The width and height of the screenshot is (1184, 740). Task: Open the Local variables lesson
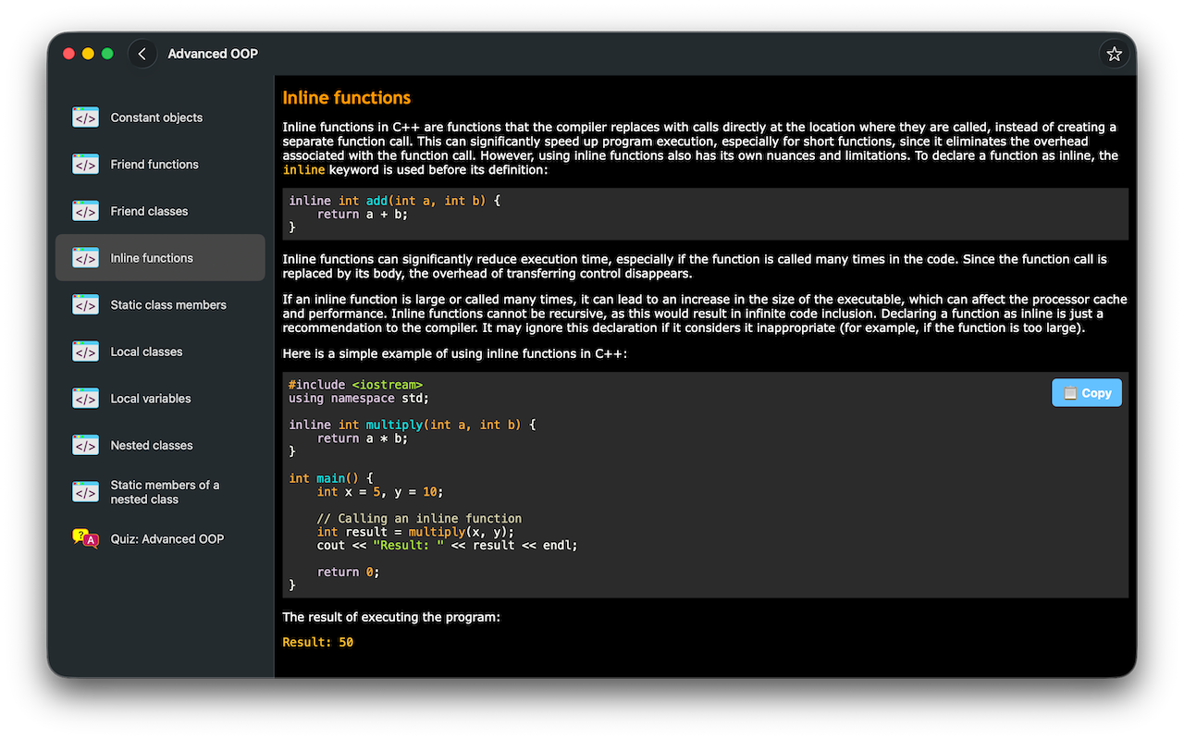(x=160, y=399)
